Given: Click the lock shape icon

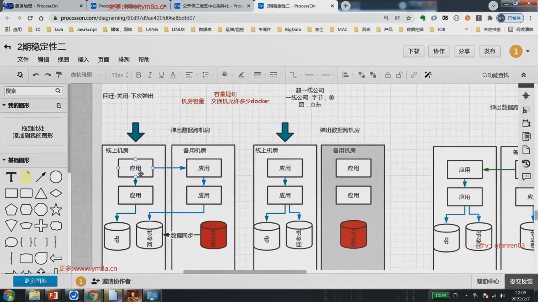Looking at the screenshot, I should [388, 75].
